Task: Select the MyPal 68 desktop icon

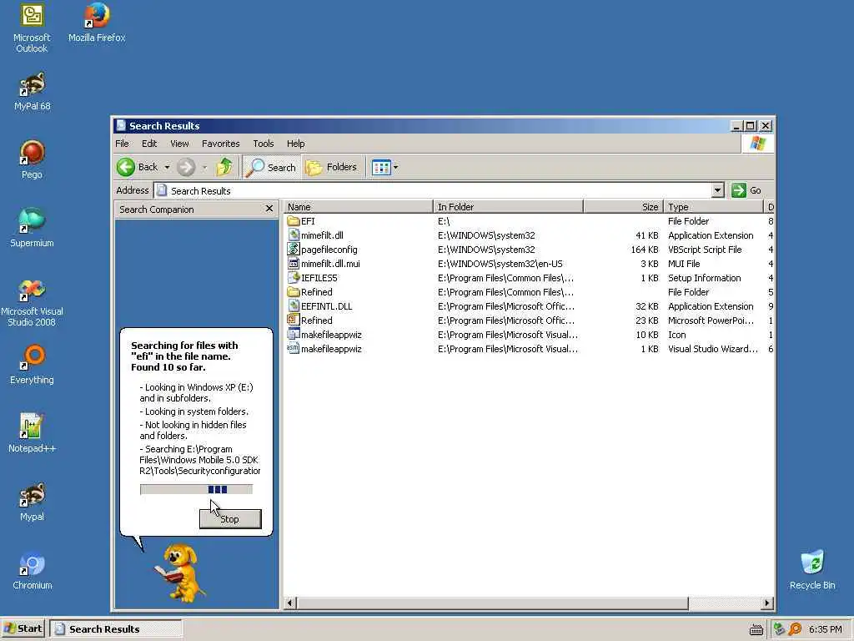Action: tap(33, 92)
